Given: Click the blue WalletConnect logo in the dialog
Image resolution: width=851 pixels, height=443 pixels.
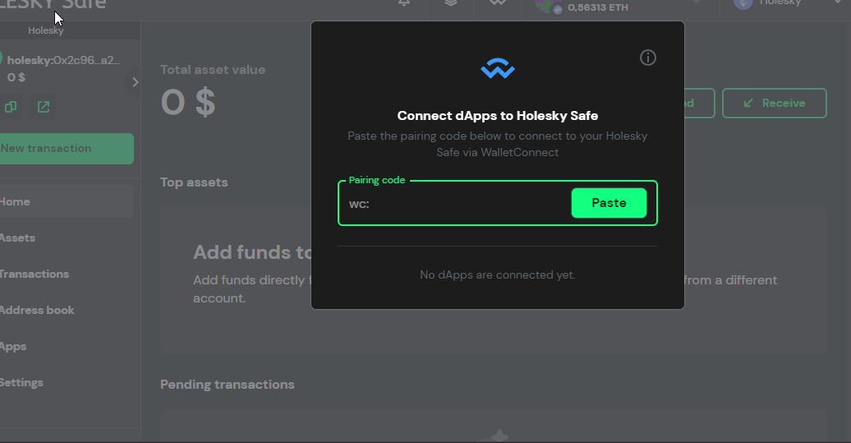Looking at the screenshot, I should 498,68.
